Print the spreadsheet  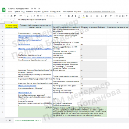click(x=12, y=16)
